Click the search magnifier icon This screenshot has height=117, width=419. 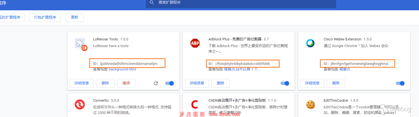(152, 3)
